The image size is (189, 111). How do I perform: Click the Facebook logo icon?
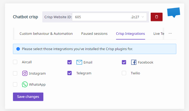[134, 62]
